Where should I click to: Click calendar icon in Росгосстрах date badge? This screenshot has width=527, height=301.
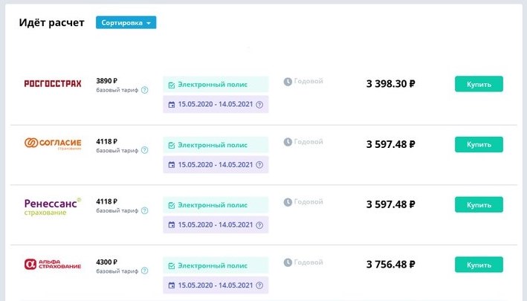coord(172,105)
